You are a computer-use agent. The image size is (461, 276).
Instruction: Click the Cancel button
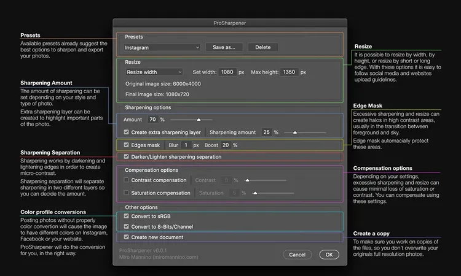pos(297,255)
